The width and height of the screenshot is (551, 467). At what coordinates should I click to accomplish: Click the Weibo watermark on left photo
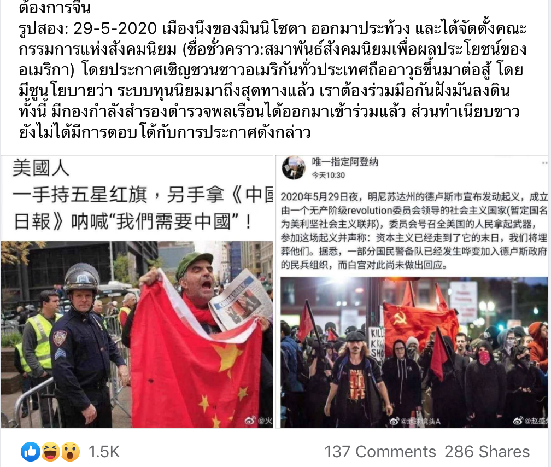[x=258, y=421]
